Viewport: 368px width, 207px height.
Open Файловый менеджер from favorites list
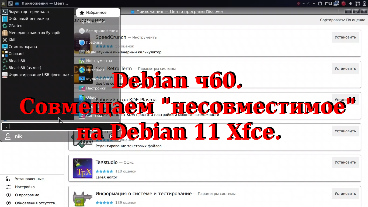pos(37,19)
